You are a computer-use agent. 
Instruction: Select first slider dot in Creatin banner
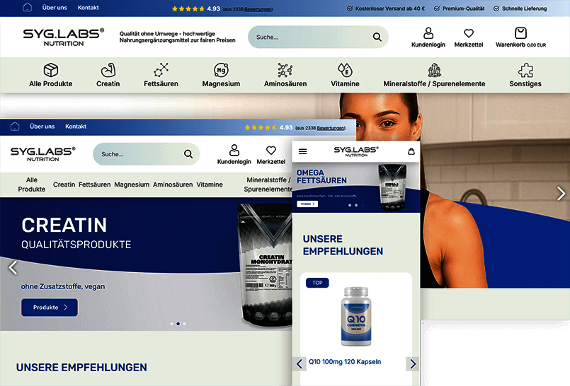click(171, 324)
